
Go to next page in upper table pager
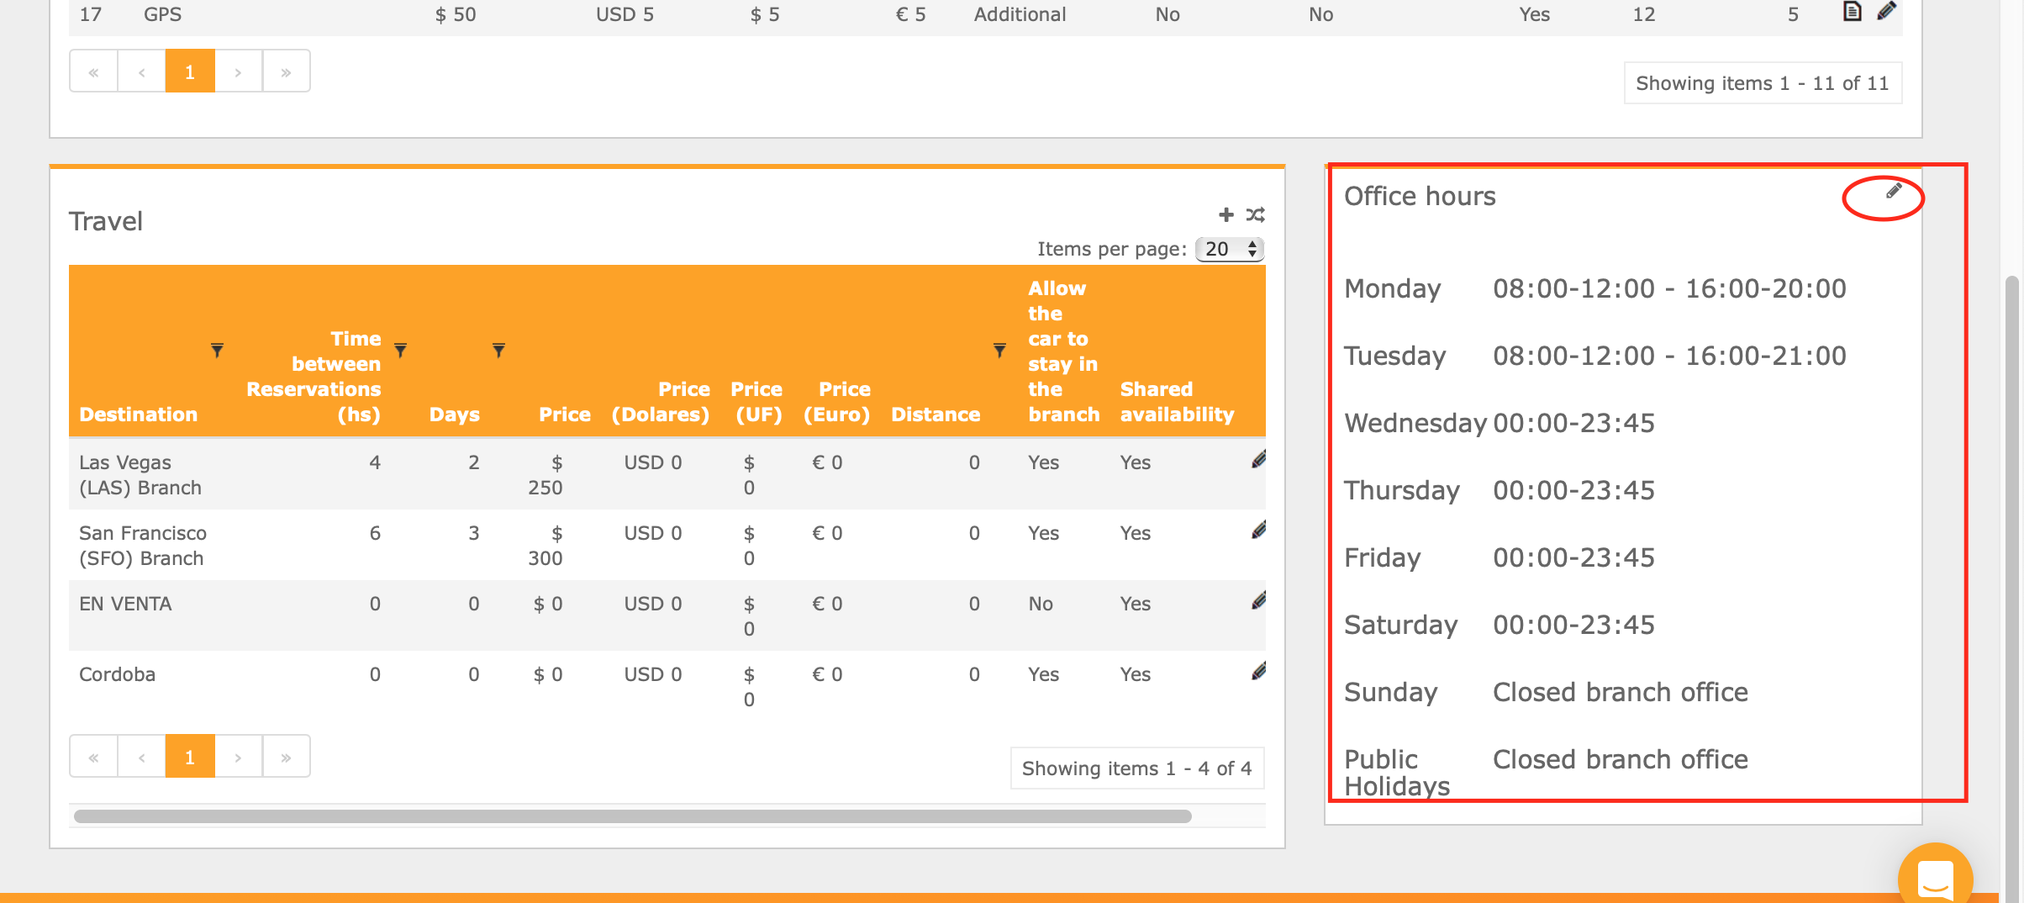239,71
